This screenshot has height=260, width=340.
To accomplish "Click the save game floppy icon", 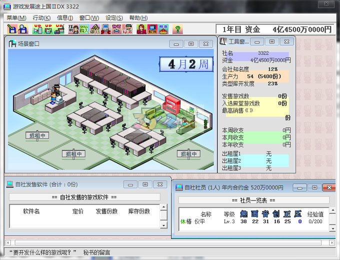I will tap(12, 29).
